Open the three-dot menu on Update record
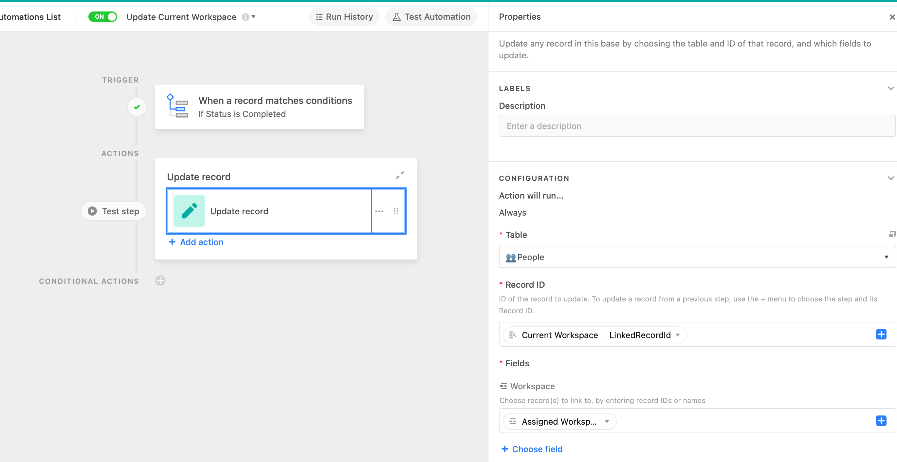This screenshot has height=462, width=897. pyautogui.click(x=379, y=211)
